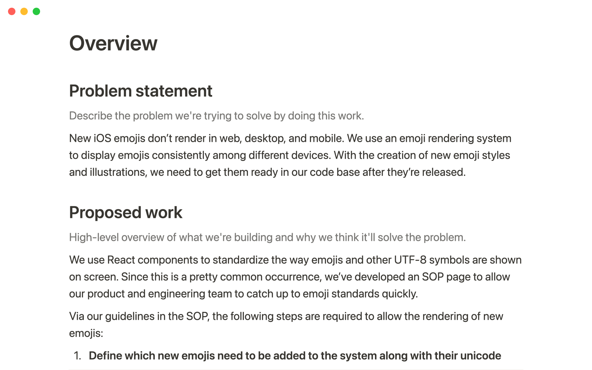Click the yellow minimize button
Image resolution: width=592 pixels, height=370 pixels.
point(24,9)
